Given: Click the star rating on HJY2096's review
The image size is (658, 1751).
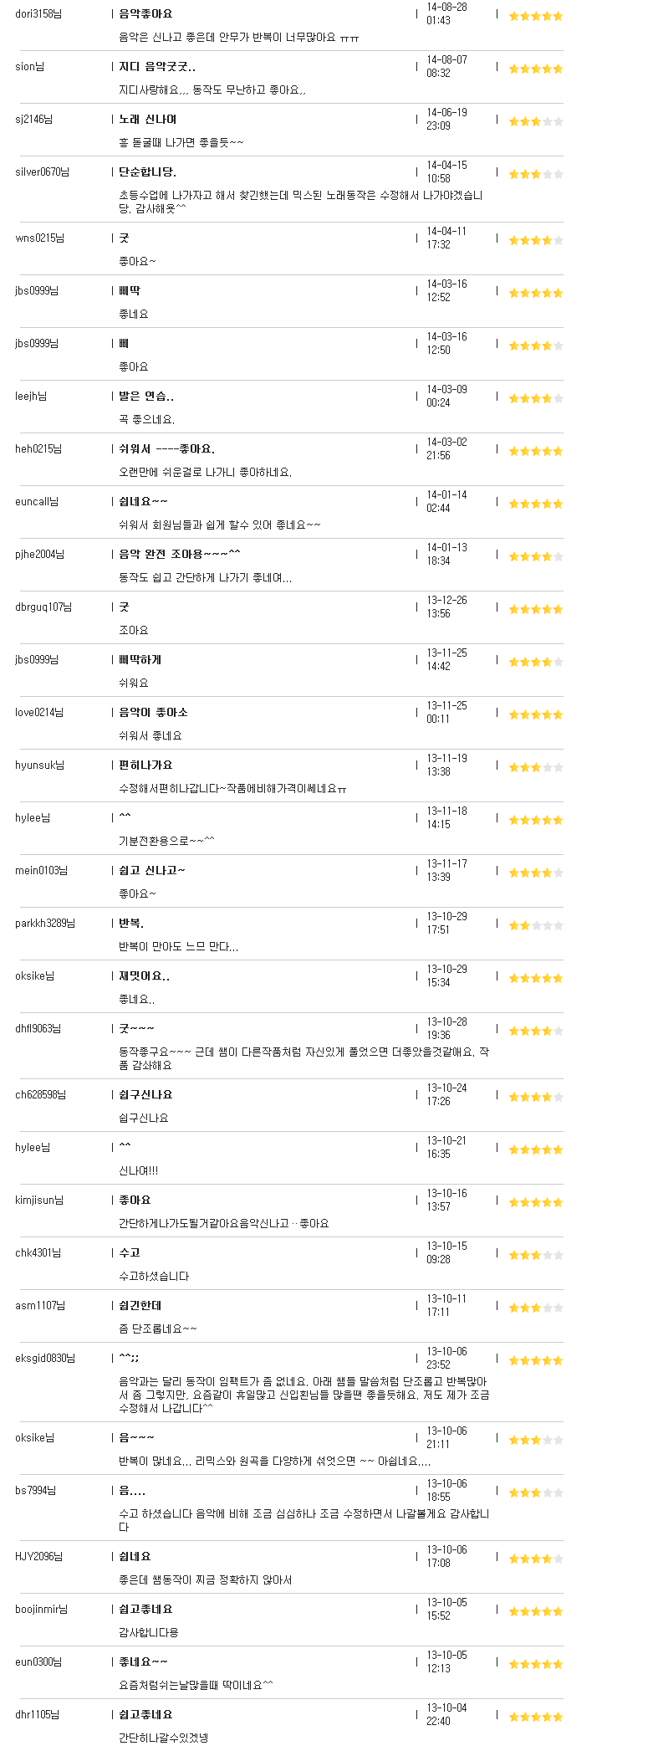Looking at the screenshot, I should tap(536, 1559).
